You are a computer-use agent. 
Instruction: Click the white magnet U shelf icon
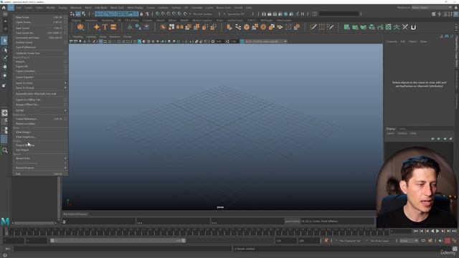(x=413, y=27)
